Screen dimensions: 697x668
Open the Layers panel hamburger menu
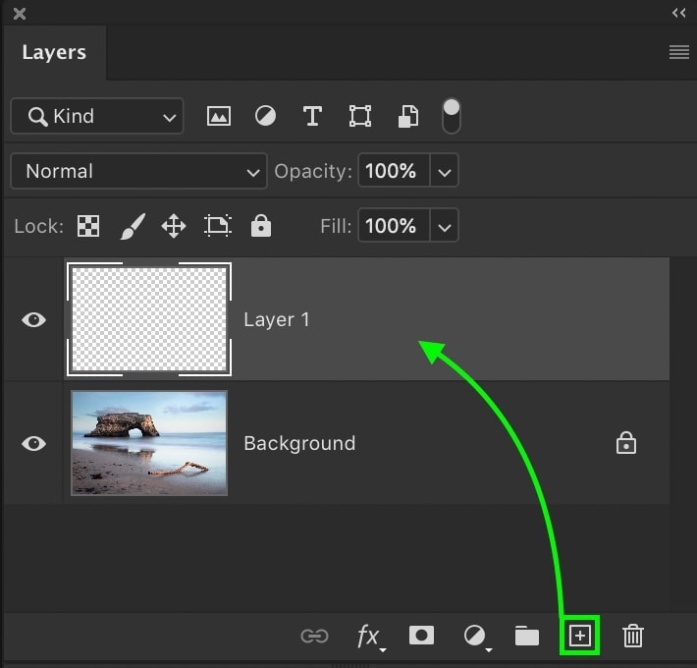[678, 52]
